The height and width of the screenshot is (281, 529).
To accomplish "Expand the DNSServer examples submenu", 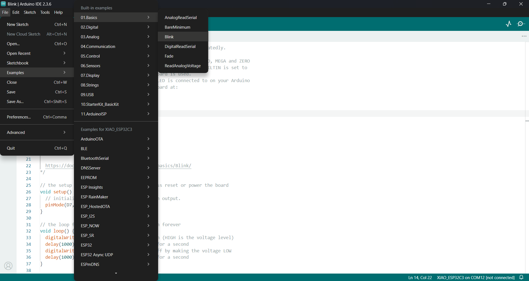I will click(x=116, y=168).
